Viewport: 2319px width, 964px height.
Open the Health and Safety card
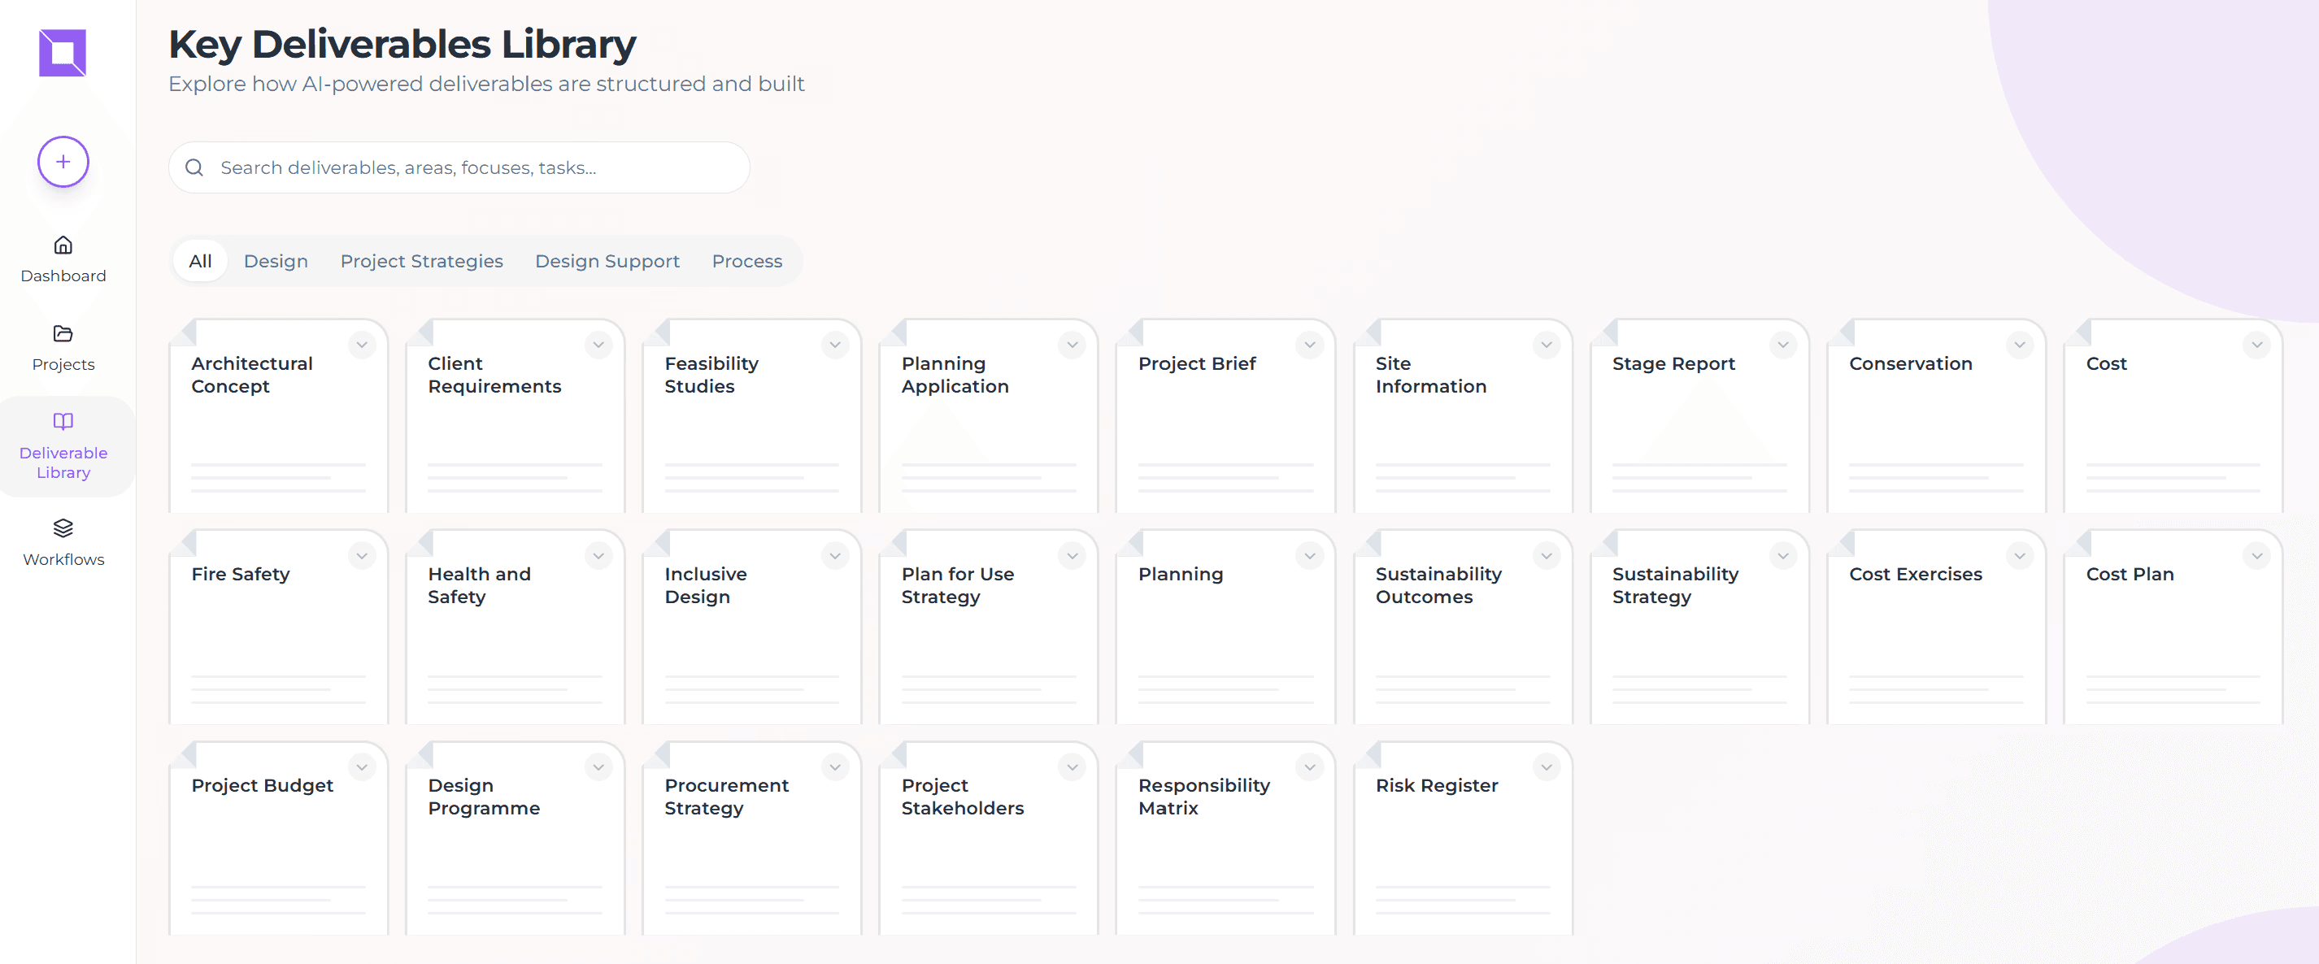pos(515,627)
